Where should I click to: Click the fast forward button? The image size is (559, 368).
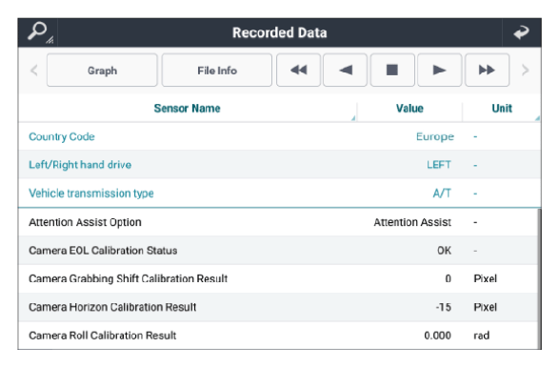[x=487, y=70]
